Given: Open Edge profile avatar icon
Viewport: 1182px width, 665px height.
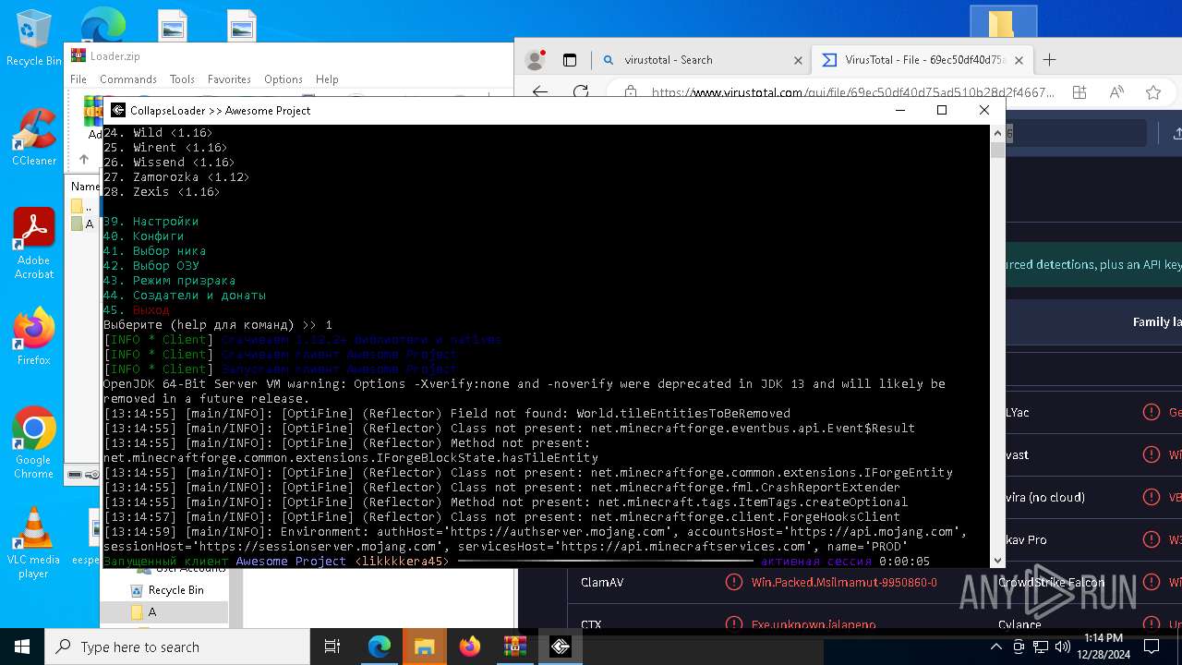Looking at the screenshot, I should pos(535,60).
